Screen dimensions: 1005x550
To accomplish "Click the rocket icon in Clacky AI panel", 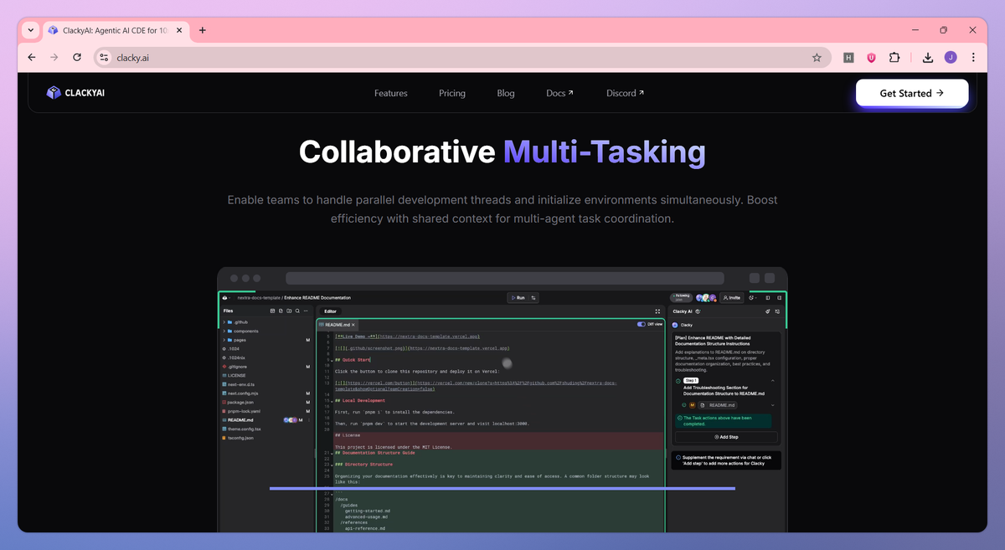I will (768, 311).
